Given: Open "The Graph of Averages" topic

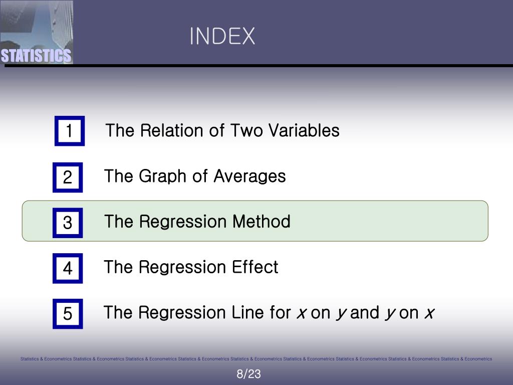Looking at the screenshot, I should pos(195,176).
